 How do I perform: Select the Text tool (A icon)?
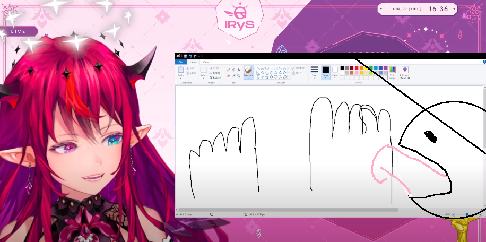coord(239,70)
